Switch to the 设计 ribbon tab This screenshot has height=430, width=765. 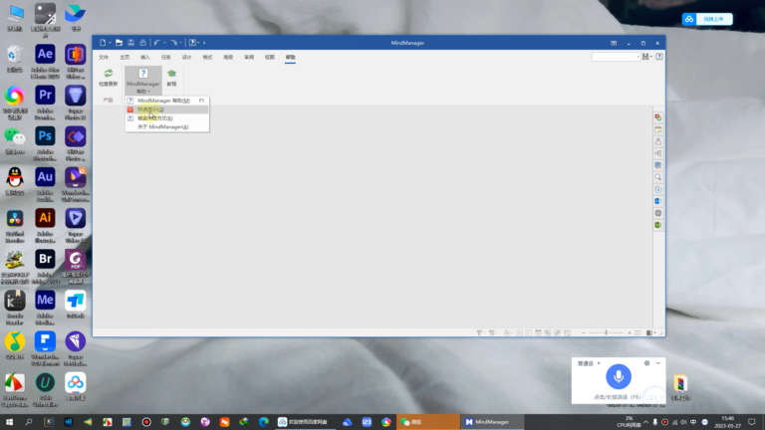click(187, 57)
